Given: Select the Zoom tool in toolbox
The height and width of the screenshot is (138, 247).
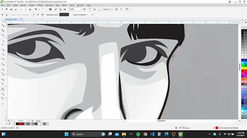Looking at the screenshot, I should (3, 35).
